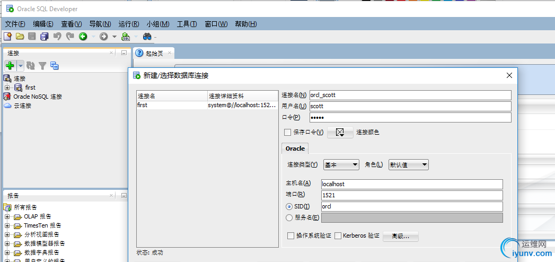Image resolution: width=555 pixels, height=262 pixels.
Task: Click the cloud connection icon
Action: pos(7,106)
